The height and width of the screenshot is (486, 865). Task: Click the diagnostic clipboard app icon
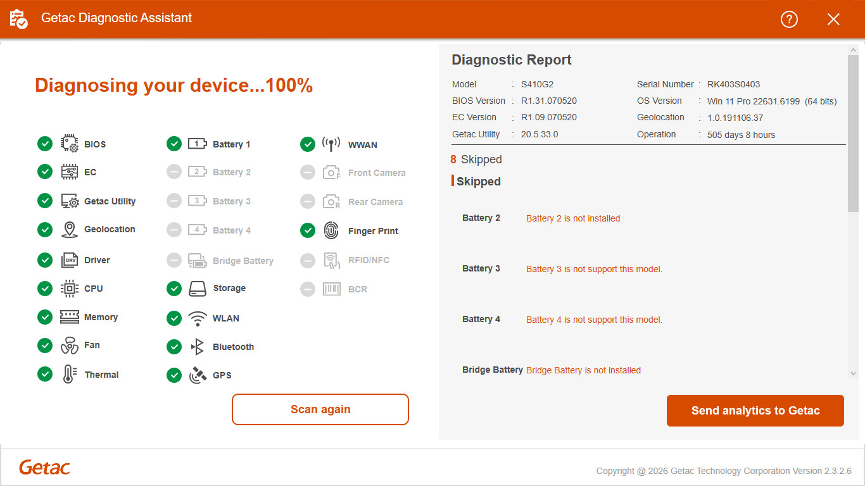[x=19, y=19]
